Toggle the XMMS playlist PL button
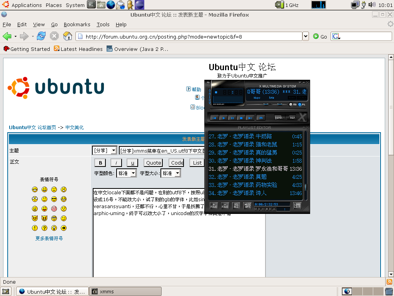394x296 pixels. [302, 104]
